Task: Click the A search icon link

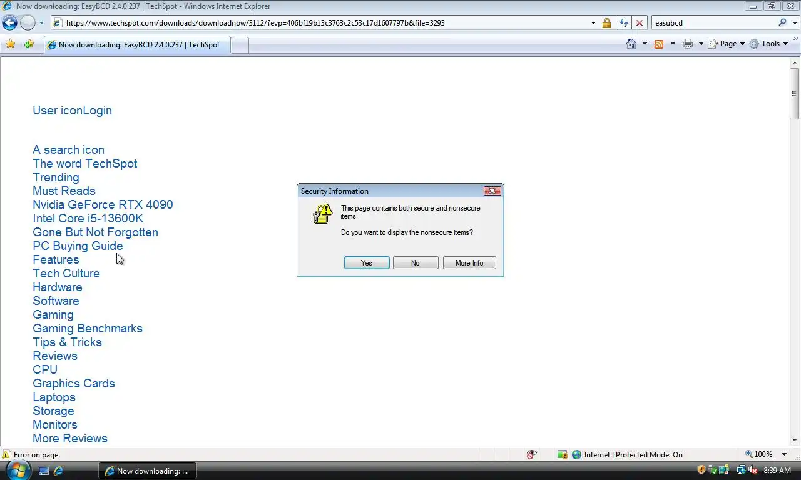Action: 69,150
